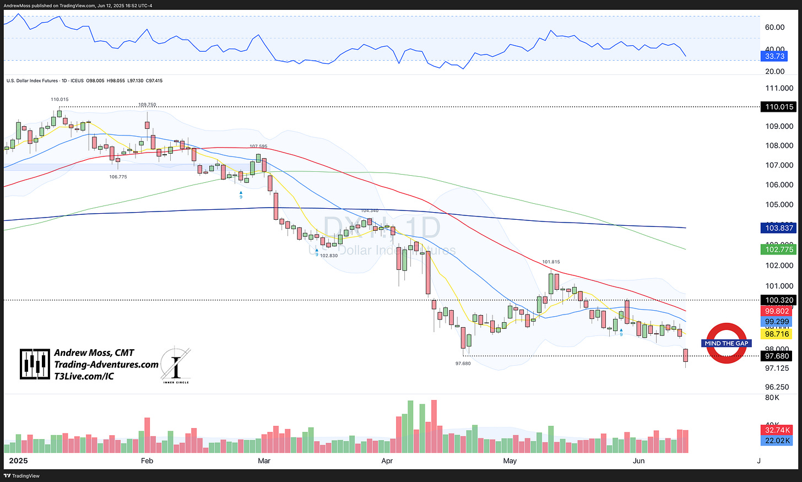Click the TradingView logo at bottom left
This screenshot has height=482, width=802.
[22, 476]
